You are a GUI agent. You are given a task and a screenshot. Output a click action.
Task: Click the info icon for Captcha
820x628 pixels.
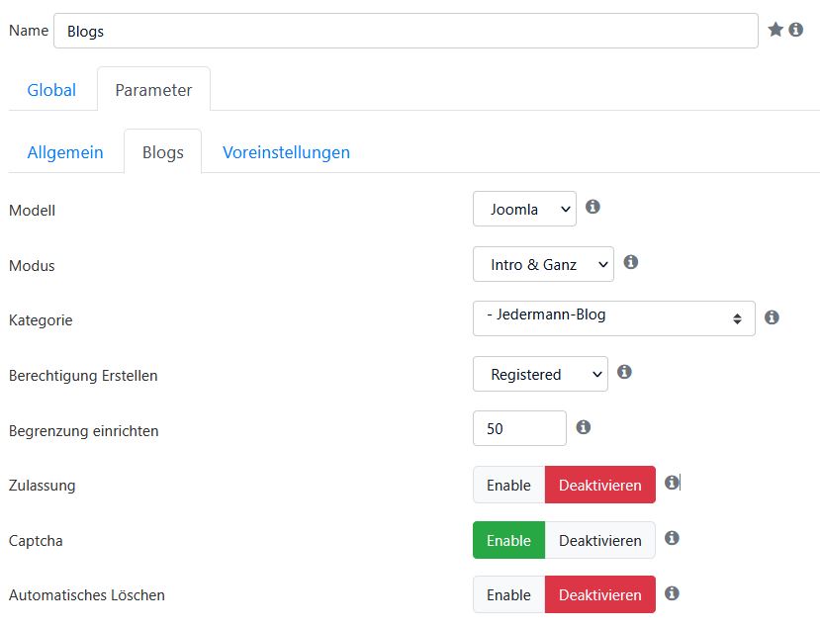tap(672, 538)
